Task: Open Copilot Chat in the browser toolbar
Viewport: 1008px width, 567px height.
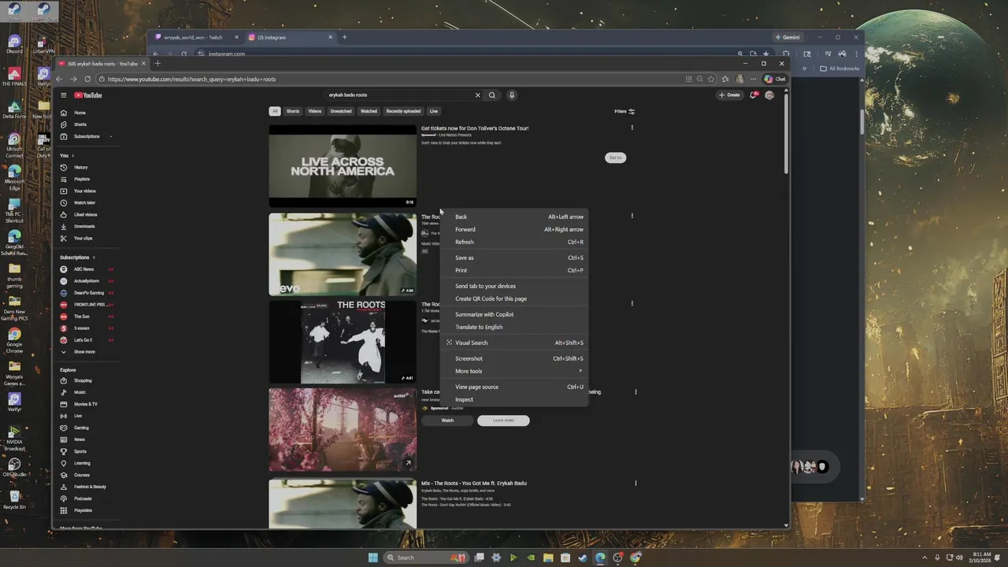Action: pos(775,79)
